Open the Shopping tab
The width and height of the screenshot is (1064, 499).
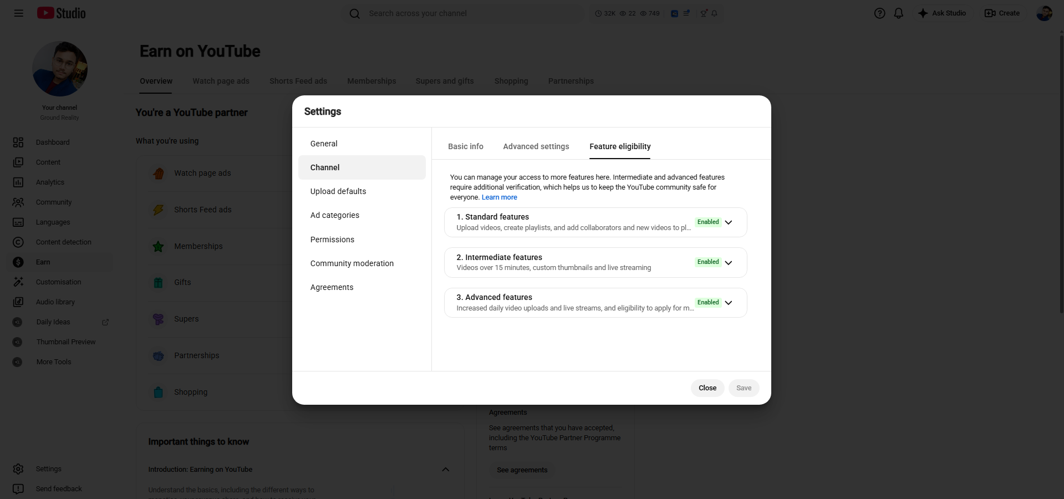click(x=511, y=81)
